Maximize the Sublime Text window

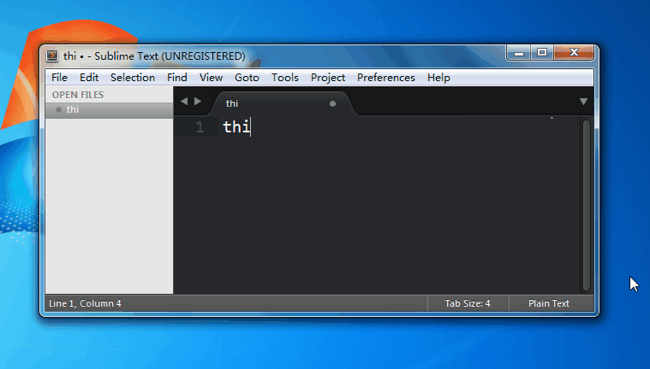[542, 53]
